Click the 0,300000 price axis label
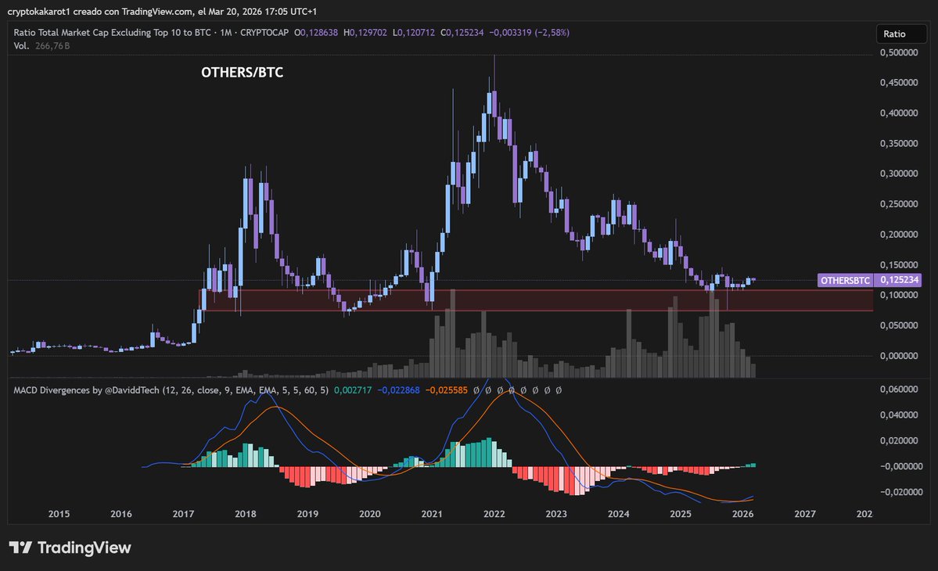Viewport: 938px width, 571px height. (x=899, y=174)
